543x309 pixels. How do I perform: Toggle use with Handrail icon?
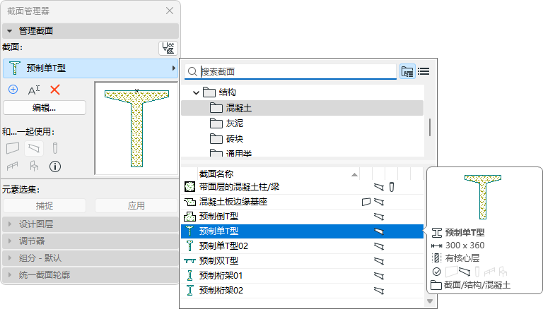point(13,166)
